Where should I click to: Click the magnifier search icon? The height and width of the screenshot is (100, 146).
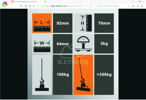point(128,6)
